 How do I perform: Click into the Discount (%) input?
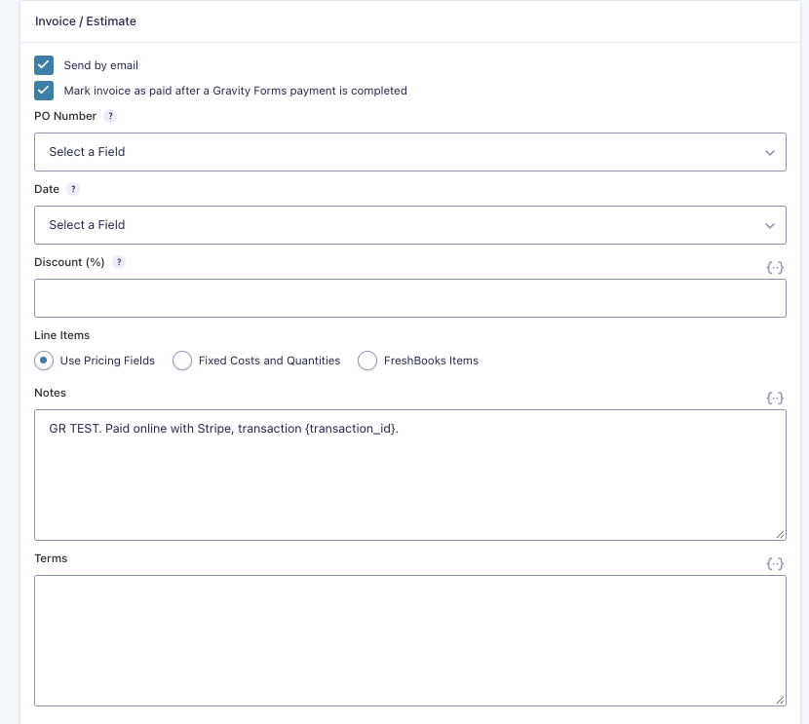[410, 298]
